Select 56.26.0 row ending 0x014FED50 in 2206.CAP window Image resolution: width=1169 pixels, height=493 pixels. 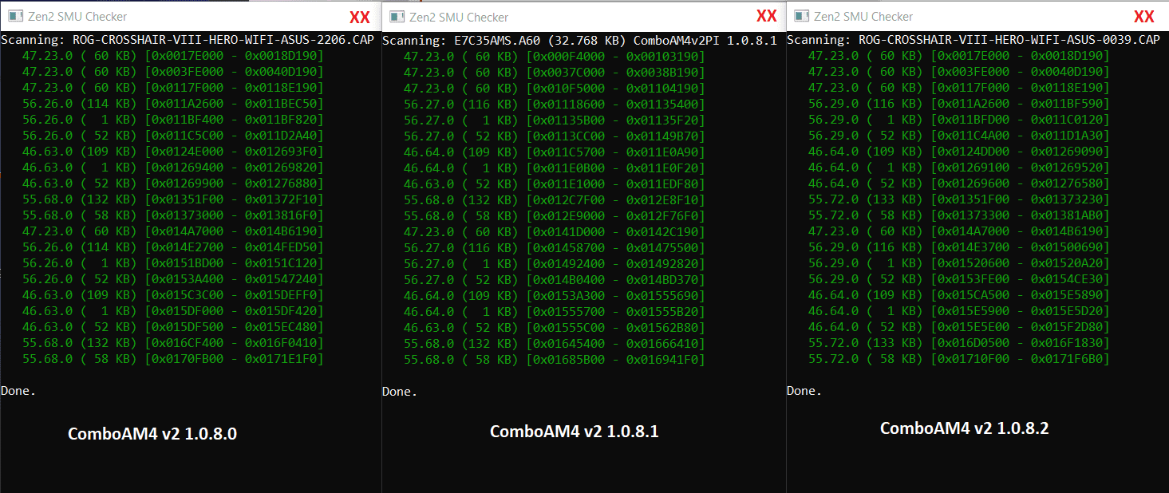(173, 247)
